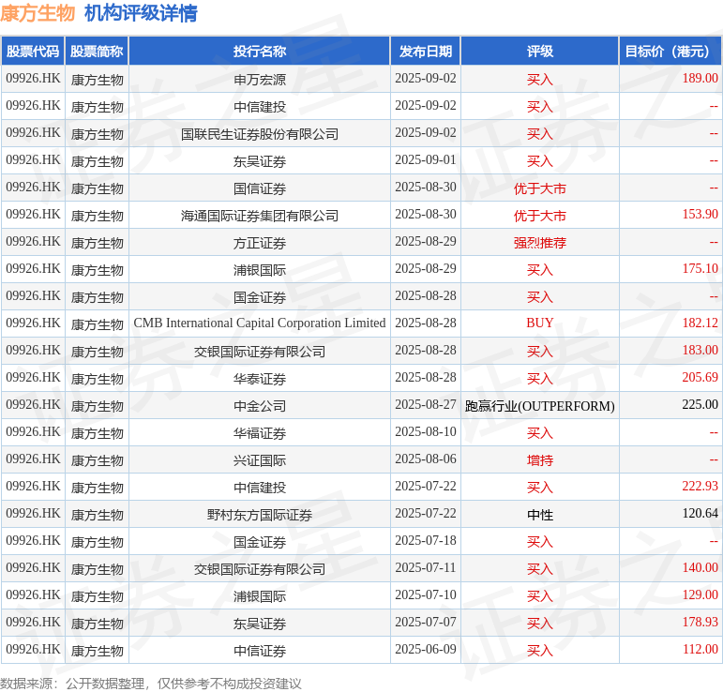Click the 中金公司 broker cell
Image resolution: width=723 pixels, height=692 pixels.
[260, 406]
